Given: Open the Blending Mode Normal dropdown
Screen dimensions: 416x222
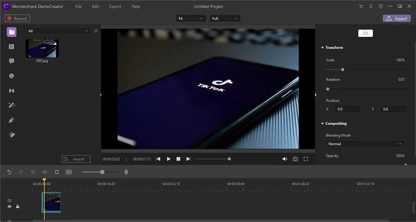Looking at the screenshot, I should pyautogui.click(x=366, y=144).
